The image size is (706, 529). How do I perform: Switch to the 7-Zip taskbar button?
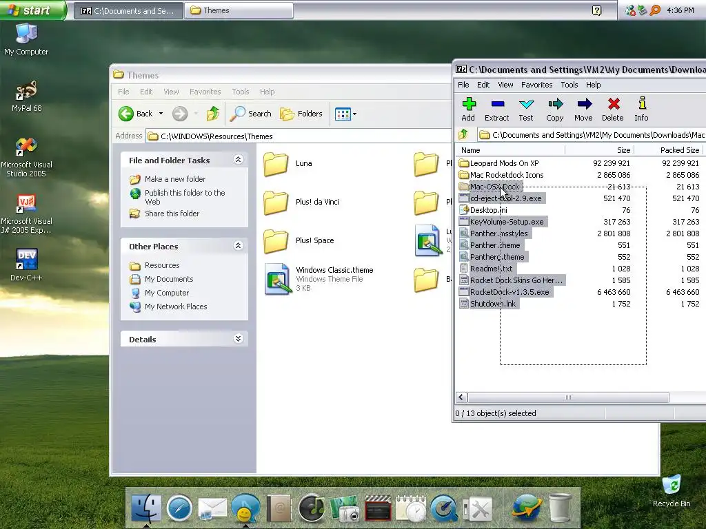tap(128, 10)
